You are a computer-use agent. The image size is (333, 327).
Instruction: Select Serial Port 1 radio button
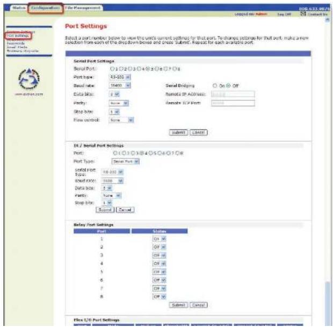coord(112,69)
